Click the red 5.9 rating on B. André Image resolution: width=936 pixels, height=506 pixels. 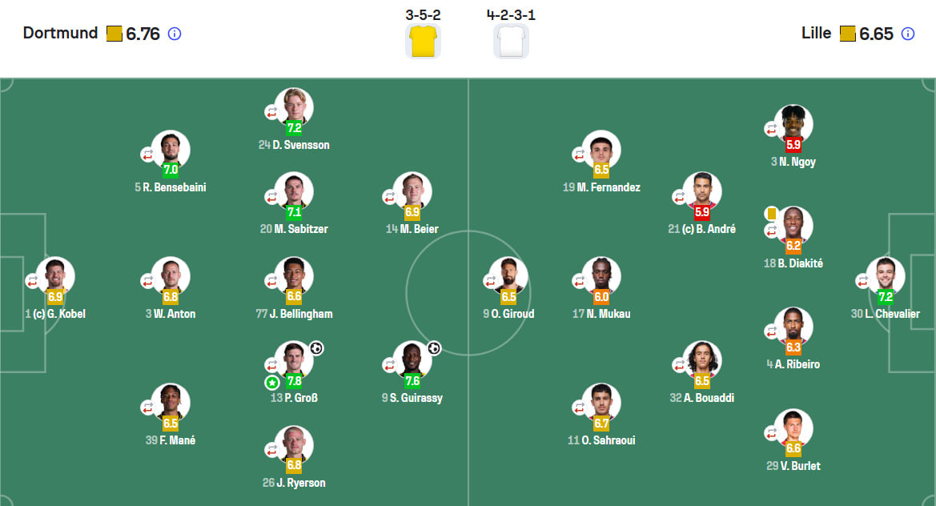(702, 212)
